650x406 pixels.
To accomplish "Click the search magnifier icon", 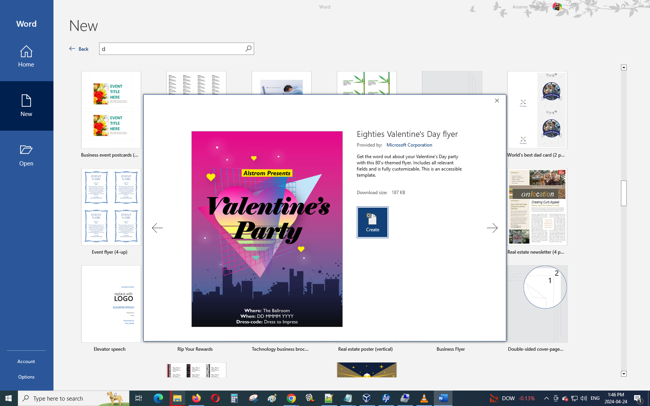I will [248, 49].
